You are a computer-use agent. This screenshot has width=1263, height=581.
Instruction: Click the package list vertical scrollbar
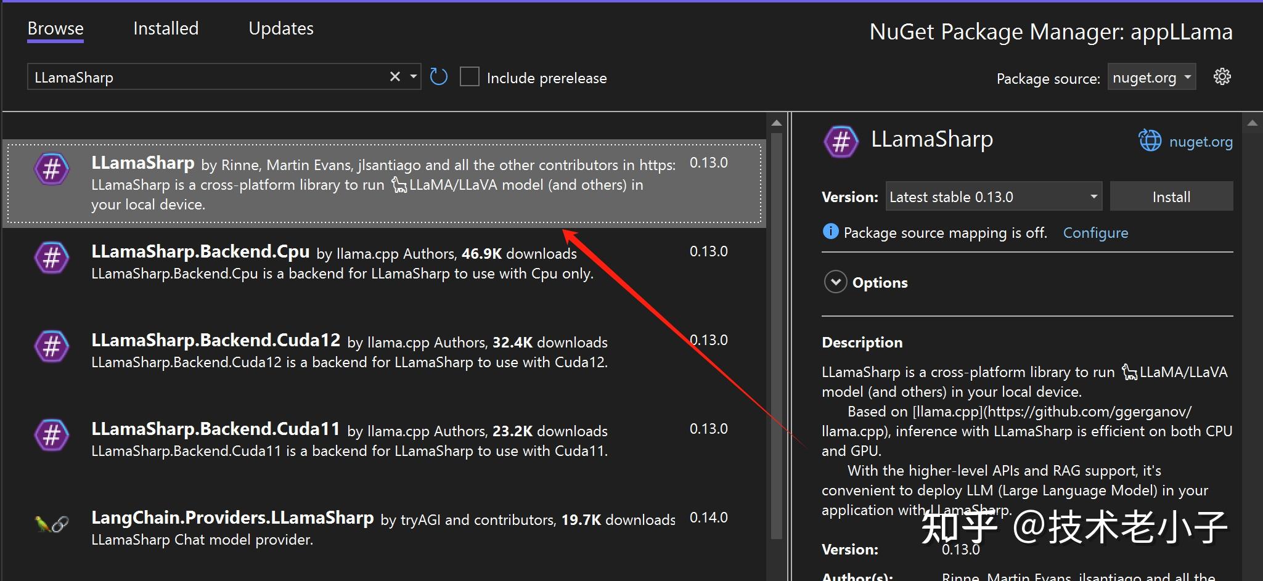tap(776, 333)
